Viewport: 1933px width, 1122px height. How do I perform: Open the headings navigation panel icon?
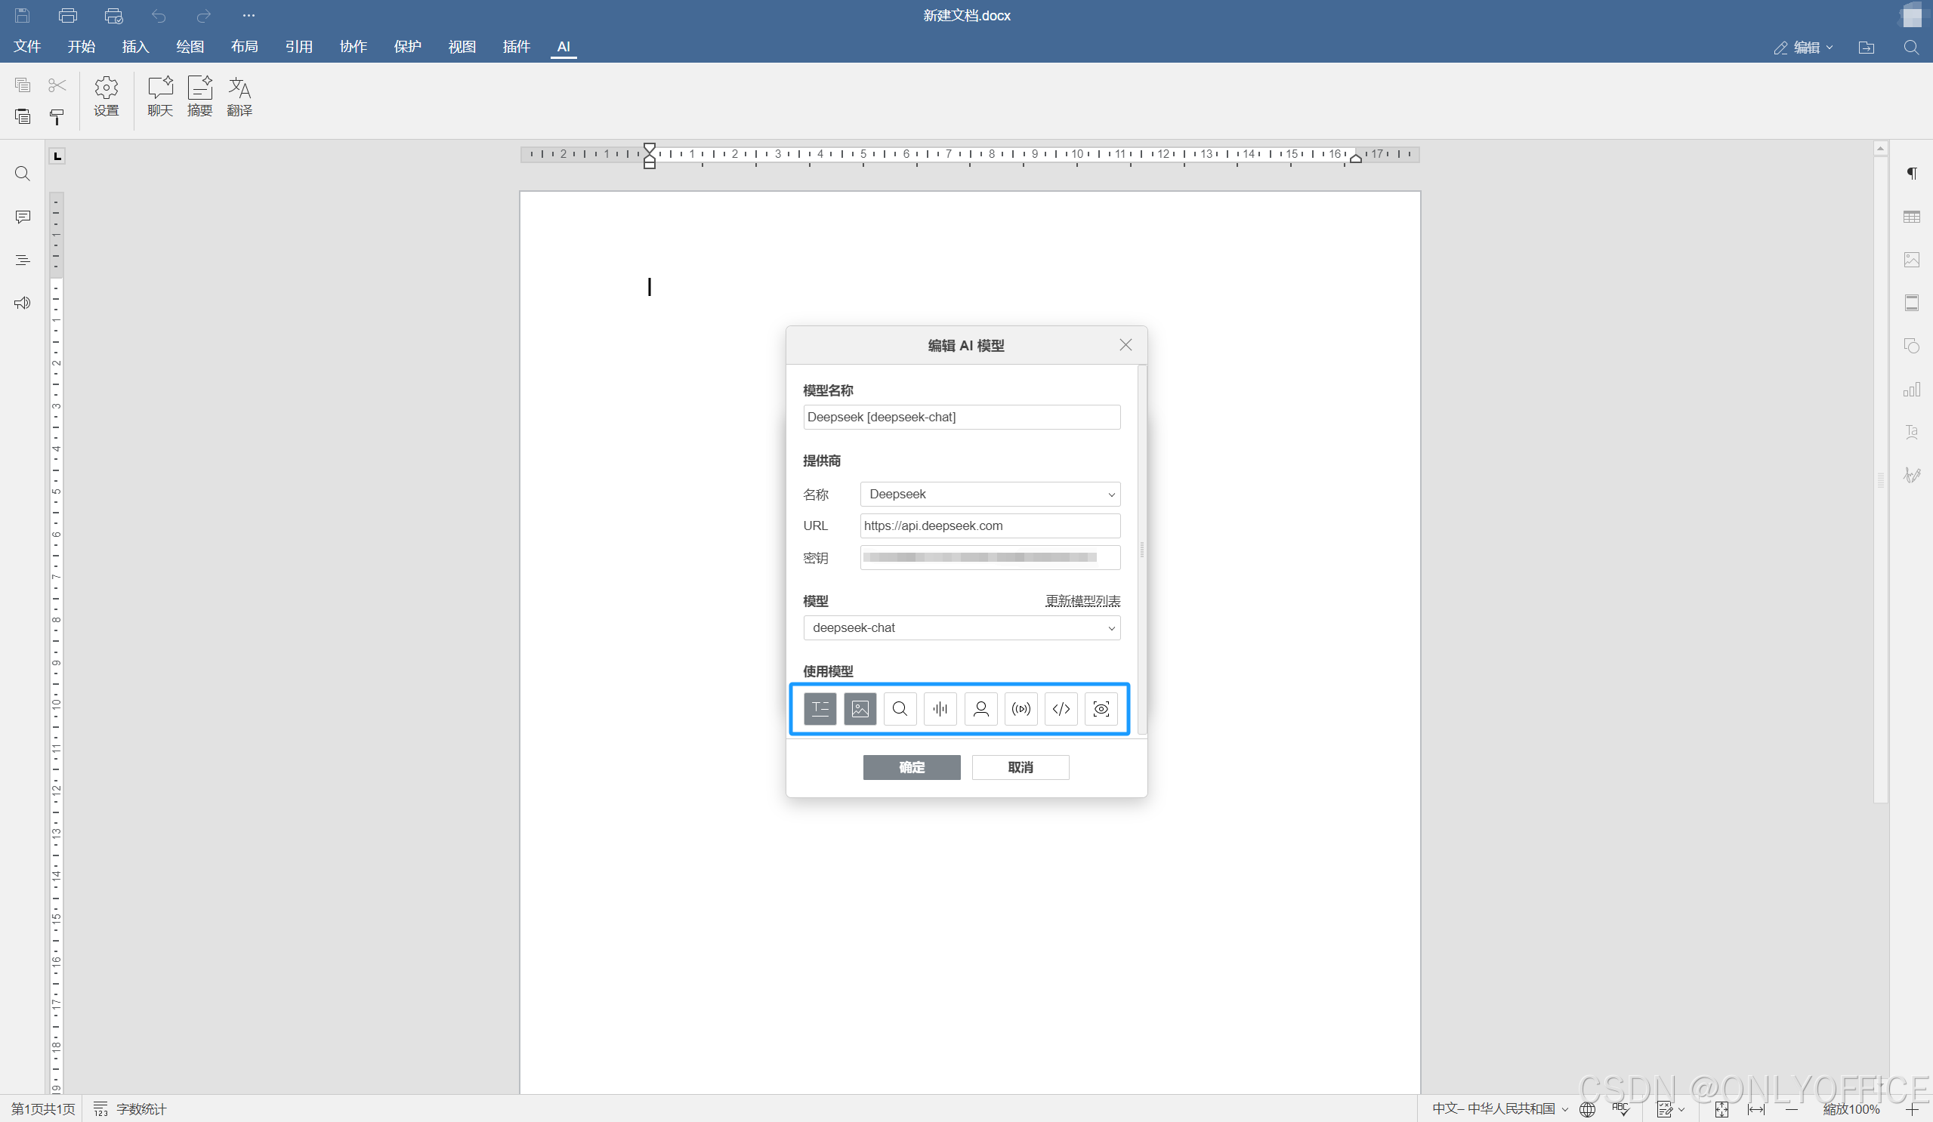[x=22, y=260]
